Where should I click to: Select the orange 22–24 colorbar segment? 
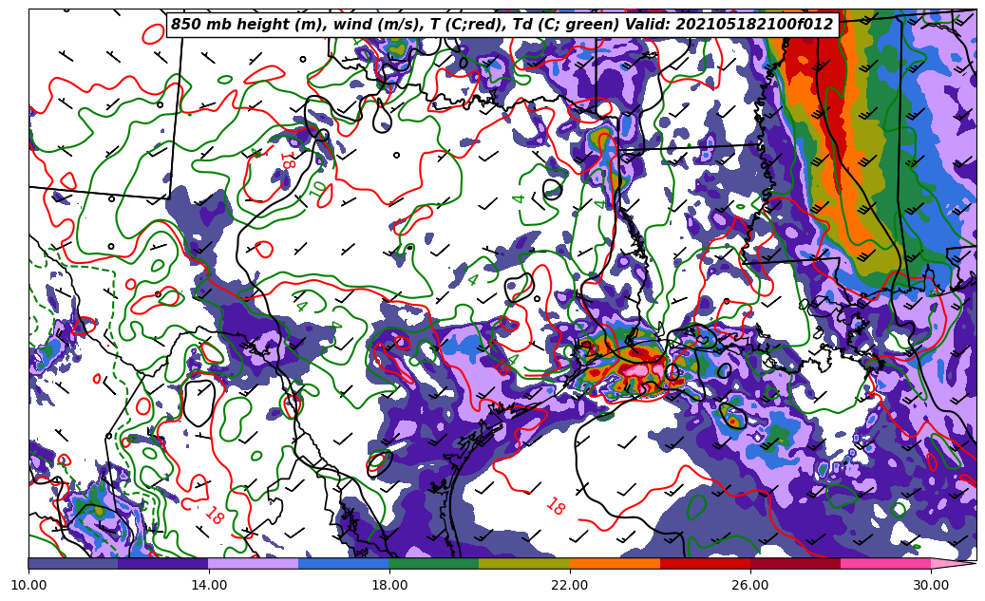[615, 563]
